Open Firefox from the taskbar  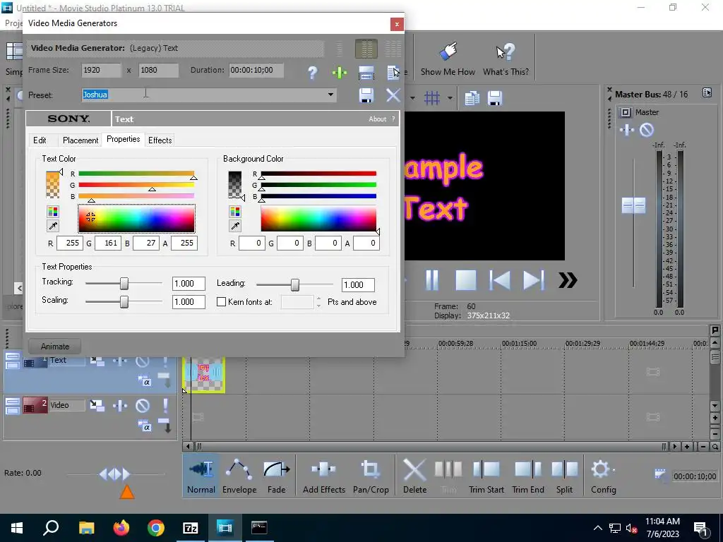121,528
